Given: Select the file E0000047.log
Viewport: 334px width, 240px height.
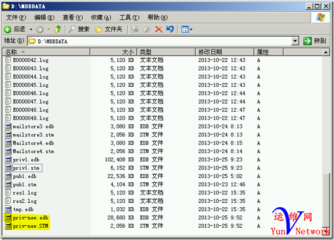Looking at the screenshot, I should [x=31, y=102].
